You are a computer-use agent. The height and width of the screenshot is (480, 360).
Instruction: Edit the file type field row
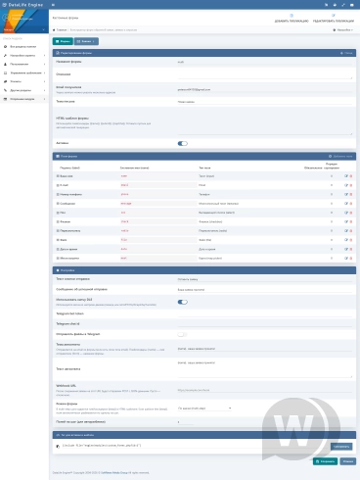click(x=346, y=240)
